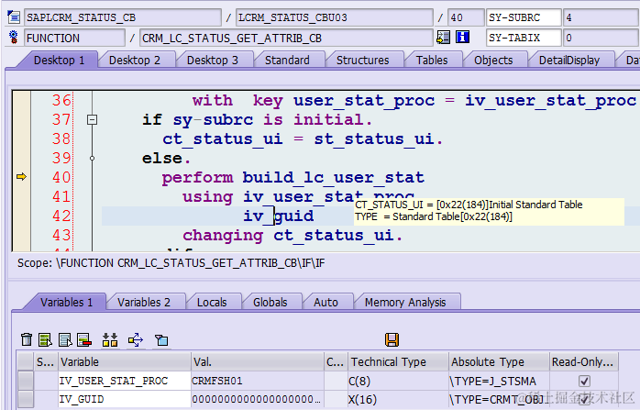640x410 pixels.
Task: Click the gray table-with-cursor toolbar icon
Action: (65, 339)
